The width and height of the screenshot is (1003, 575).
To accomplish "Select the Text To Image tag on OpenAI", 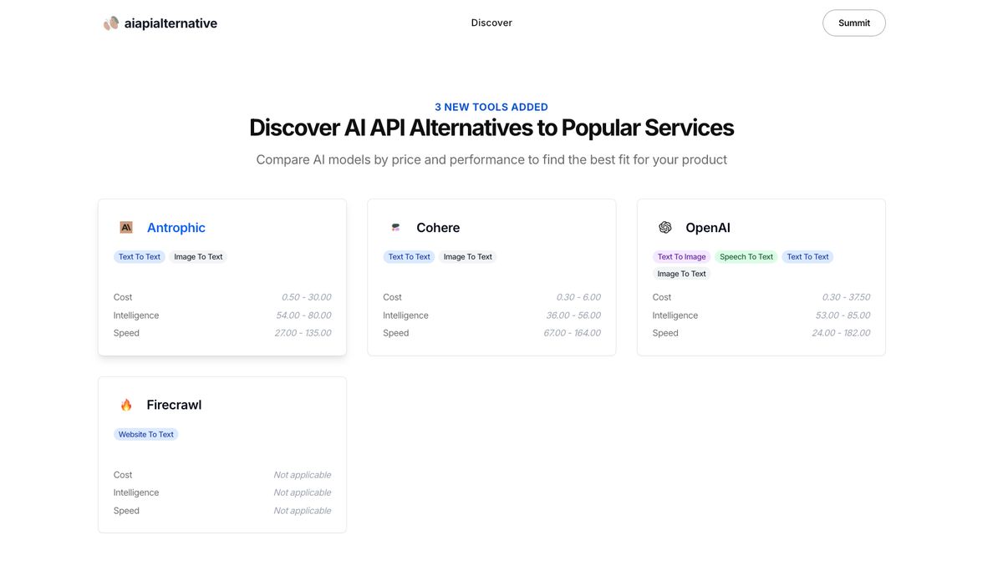I will (x=681, y=256).
